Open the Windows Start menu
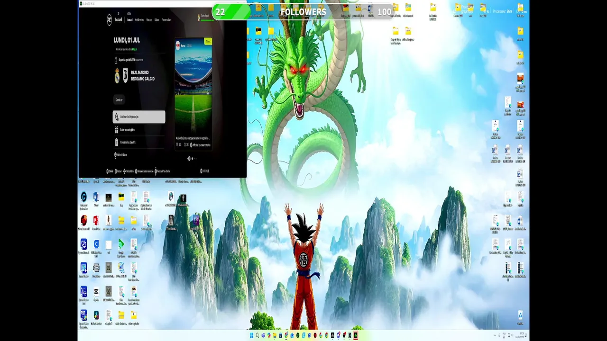This screenshot has height=341, width=607. pyautogui.click(x=251, y=335)
